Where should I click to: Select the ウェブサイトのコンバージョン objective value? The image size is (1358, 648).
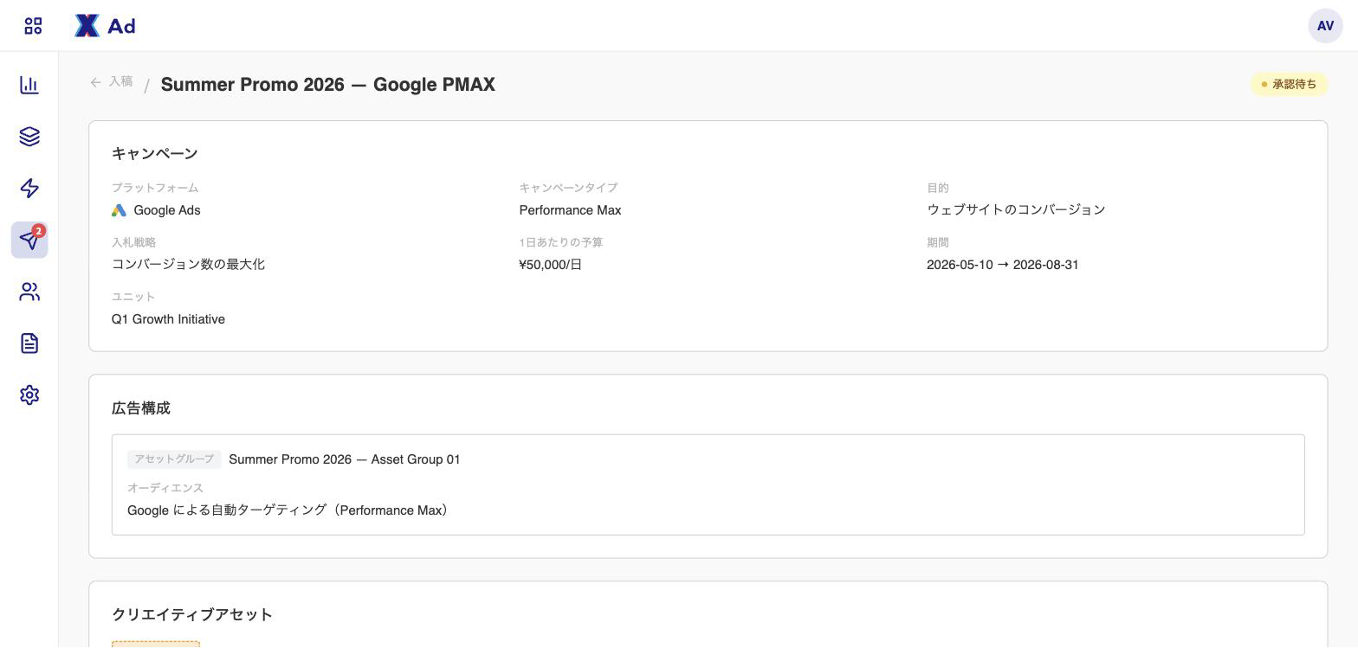point(1016,210)
